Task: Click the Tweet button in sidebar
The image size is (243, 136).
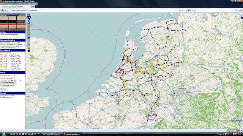Action: point(4,89)
